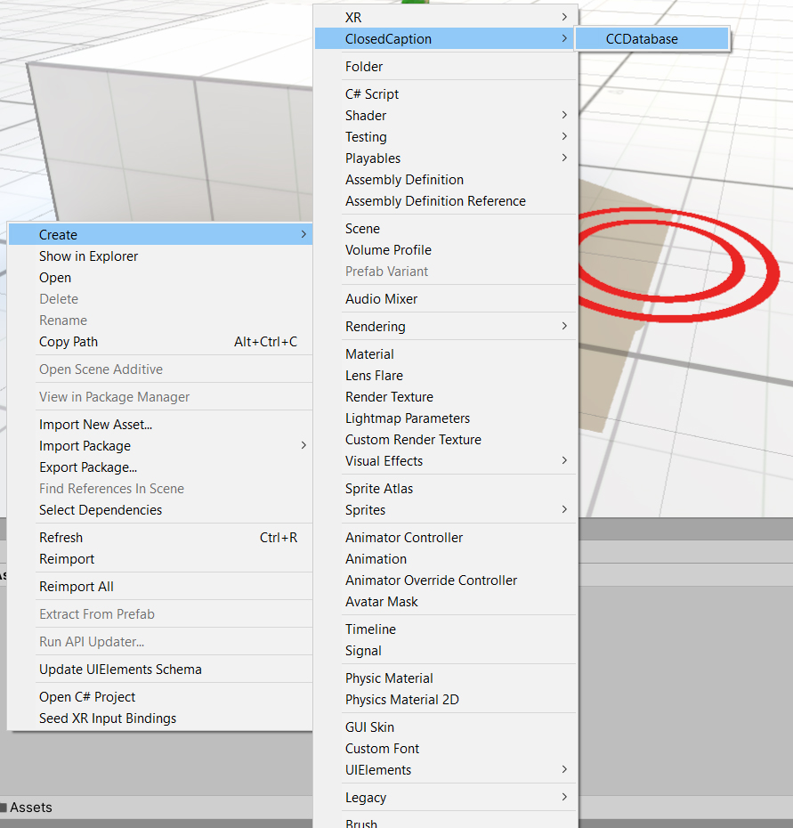The image size is (793, 828).
Task: Click the folder icon beside Assets
Action: 4,808
